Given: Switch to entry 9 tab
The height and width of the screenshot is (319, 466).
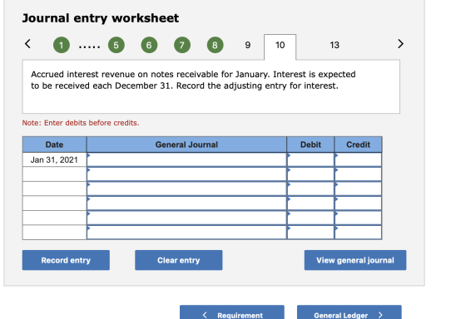Looking at the screenshot, I should pyautogui.click(x=248, y=45).
